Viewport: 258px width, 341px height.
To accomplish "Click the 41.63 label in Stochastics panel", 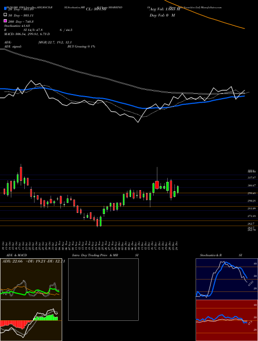I will [250, 283].
